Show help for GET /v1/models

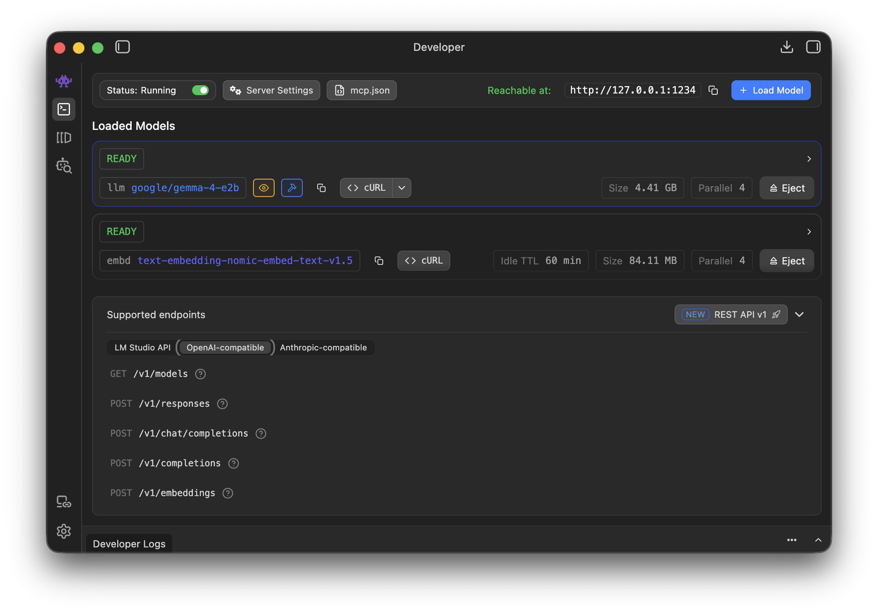click(x=200, y=374)
